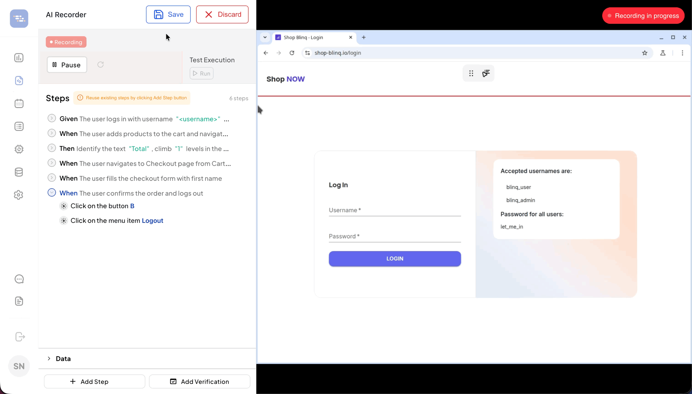This screenshot has height=394, width=692.
Task: Save the recording
Action: [168, 15]
